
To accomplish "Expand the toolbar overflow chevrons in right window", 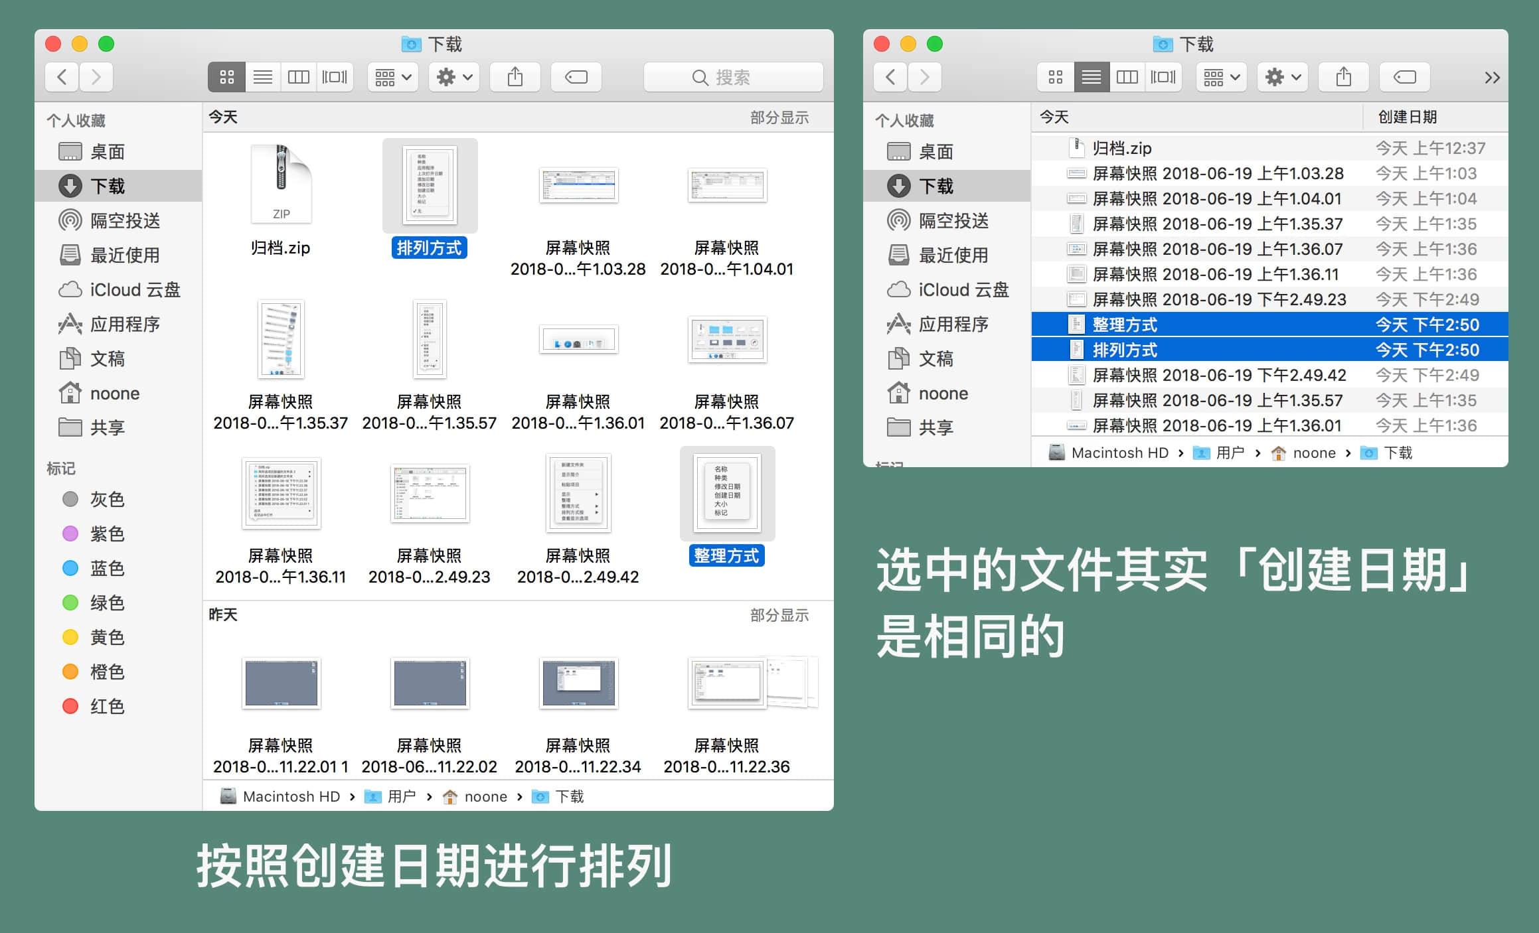I will pyautogui.click(x=1492, y=78).
